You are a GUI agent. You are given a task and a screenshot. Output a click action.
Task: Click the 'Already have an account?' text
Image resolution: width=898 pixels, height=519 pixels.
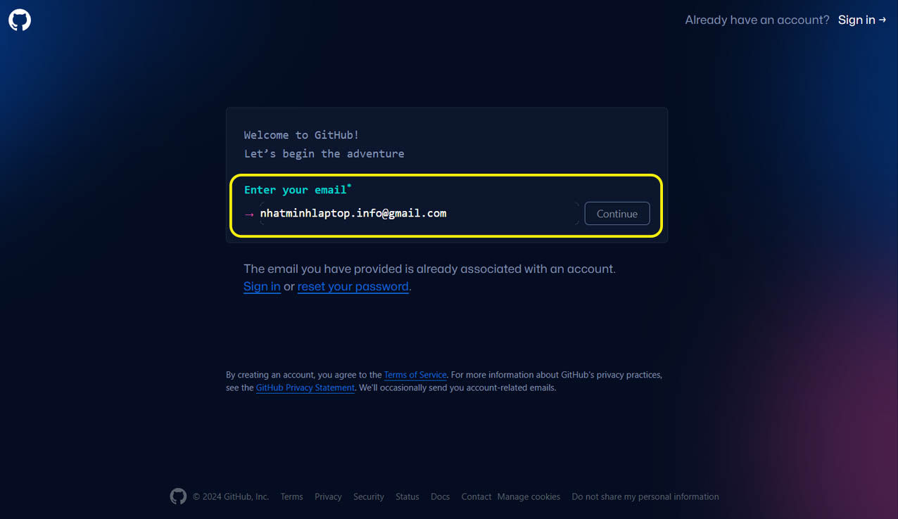click(x=757, y=20)
